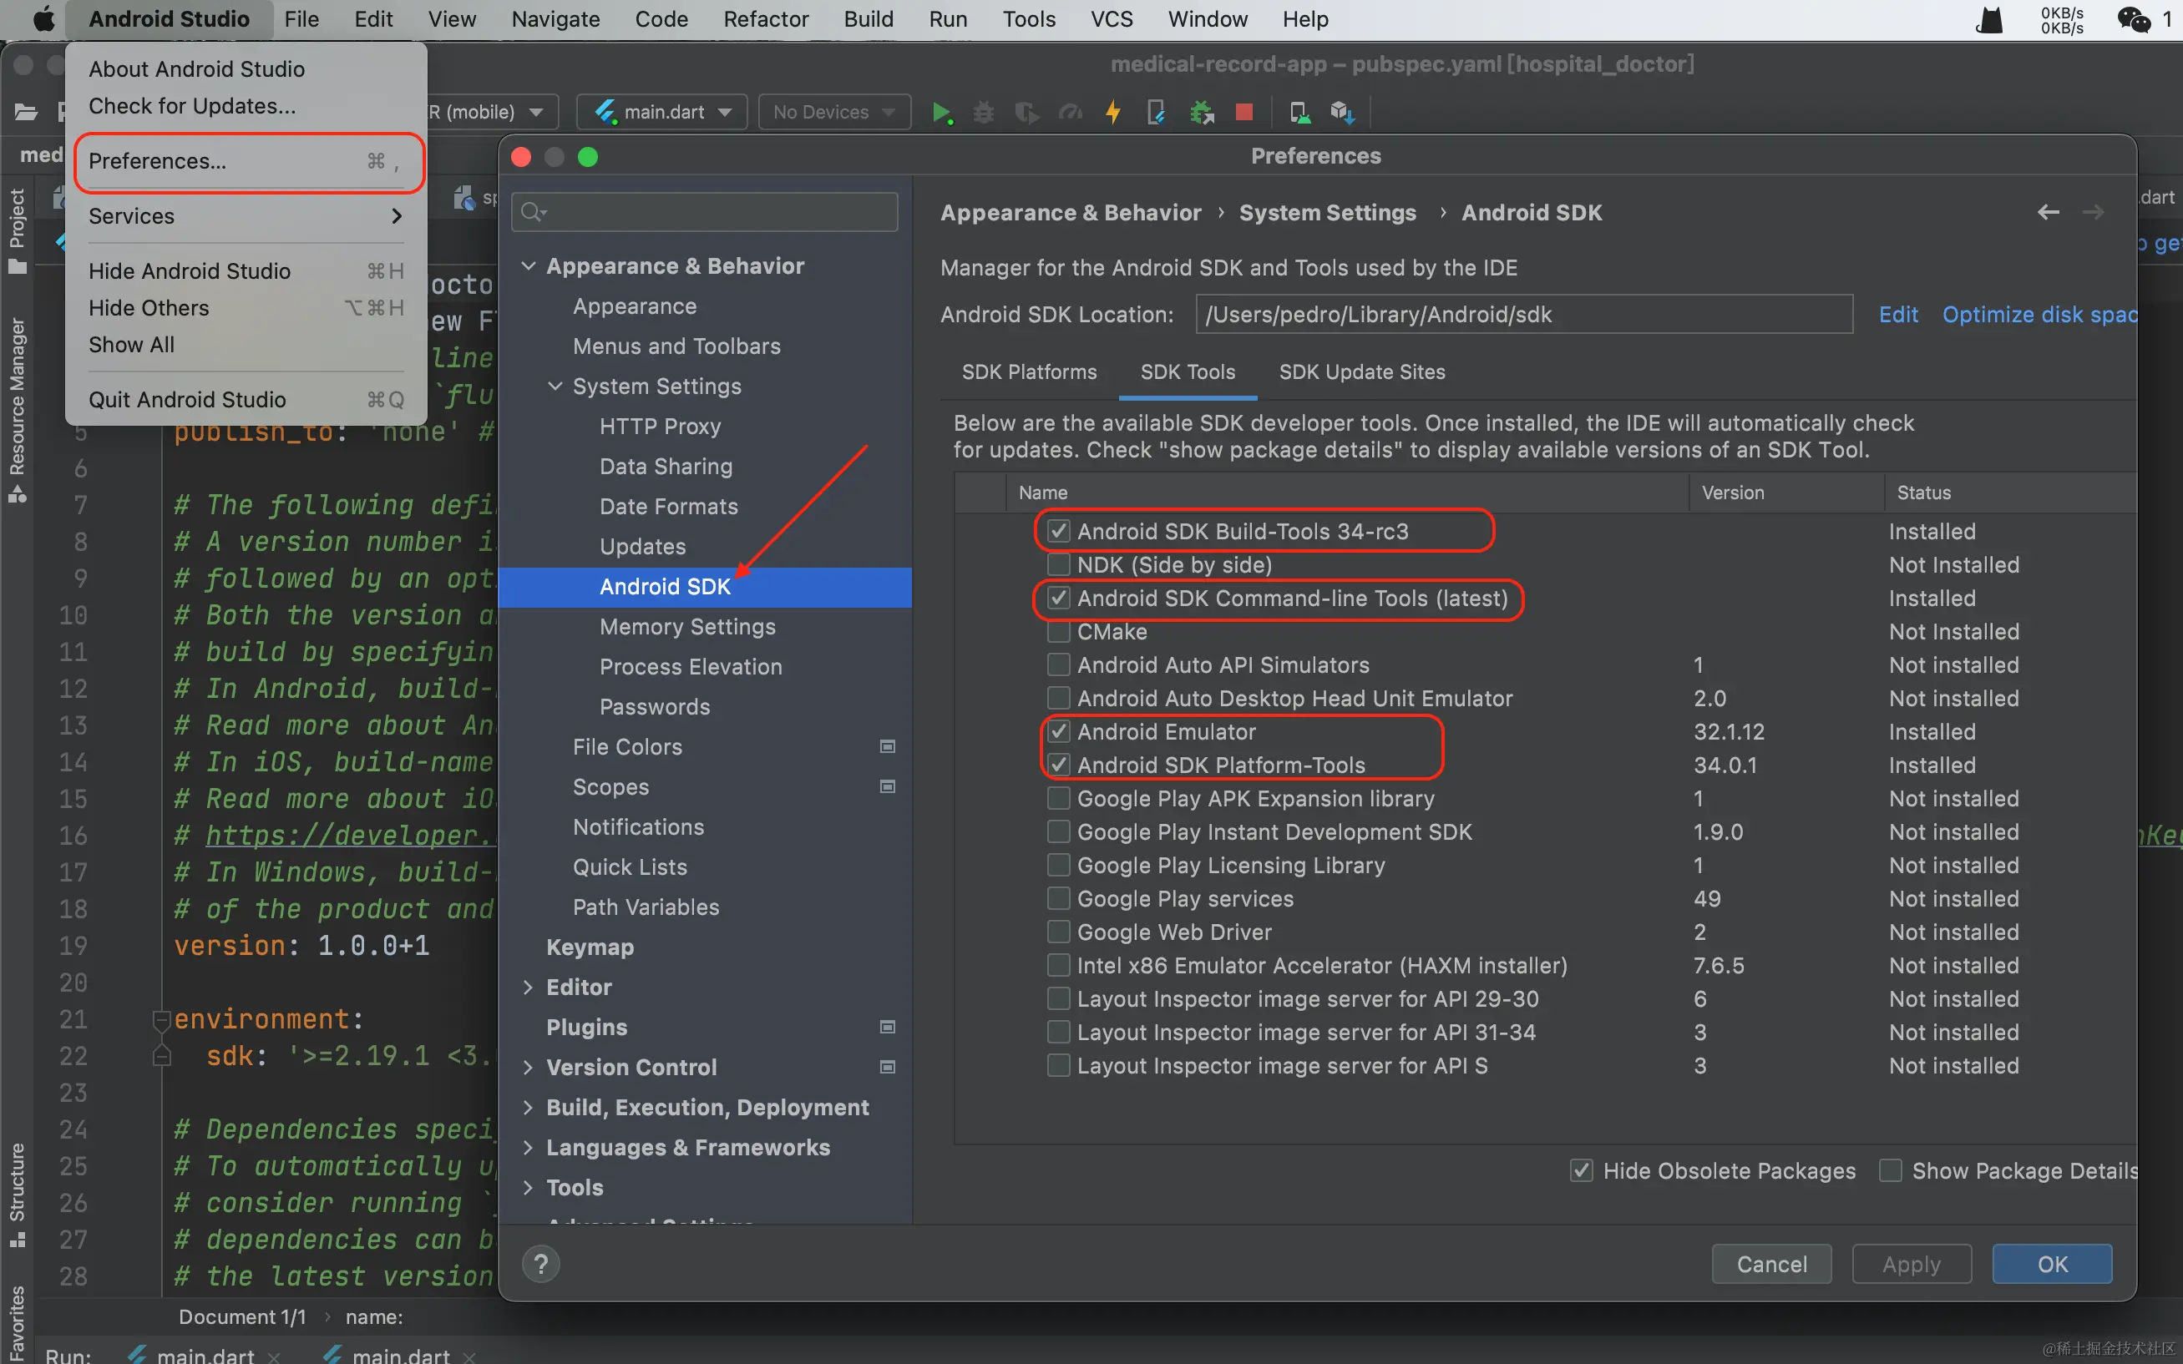Click the Preferences search field
The height and width of the screenshot is (1364, 2183).
704,212
